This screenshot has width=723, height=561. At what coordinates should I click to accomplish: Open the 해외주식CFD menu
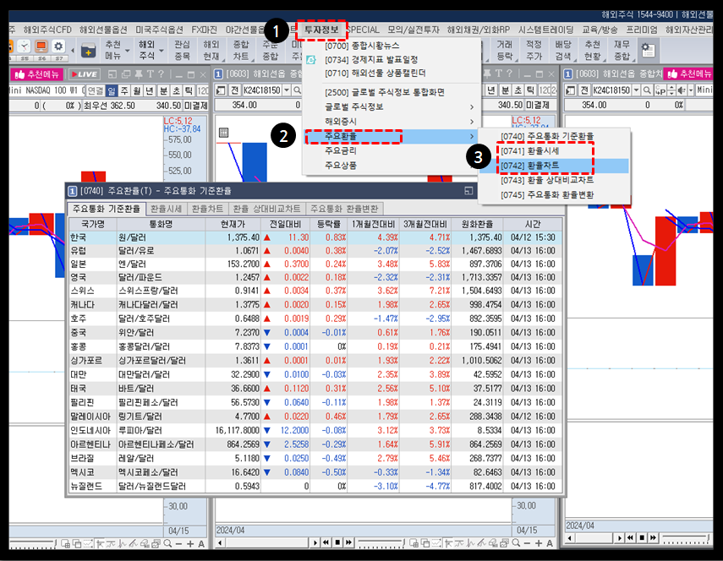pos(47,30)
